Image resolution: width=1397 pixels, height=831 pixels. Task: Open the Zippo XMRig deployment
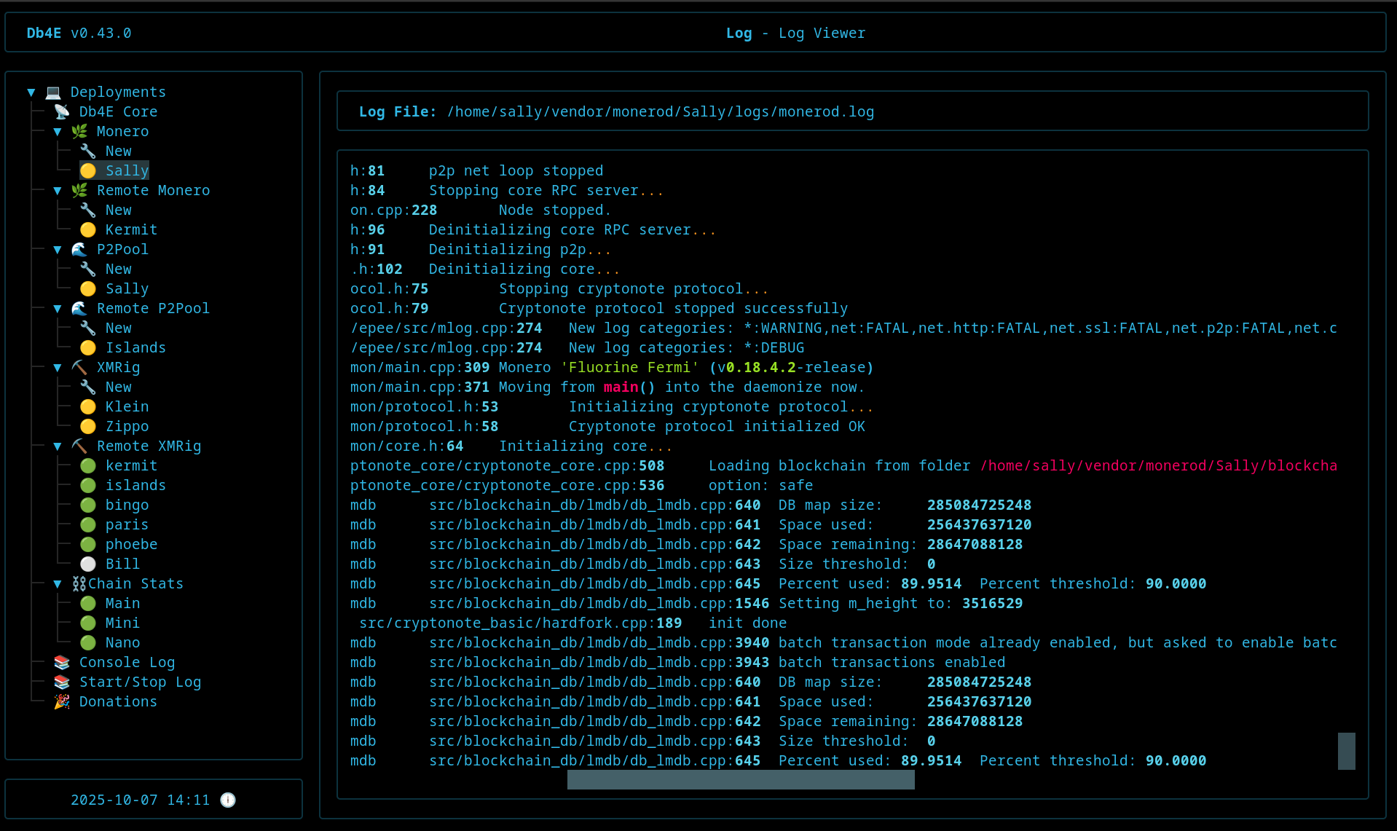coord(127,426)
